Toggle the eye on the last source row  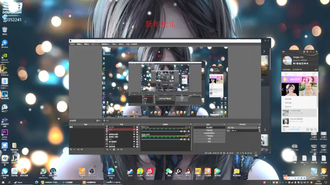134,146
